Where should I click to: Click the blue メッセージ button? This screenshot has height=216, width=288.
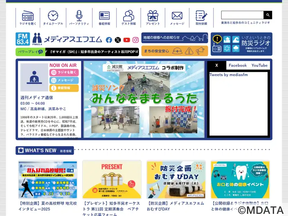[64, 80]
